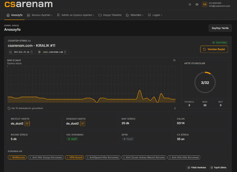Image resolution: width=237 pixels, height=172 pixels.
Task: Click the home icon next to Anasayfa
Action: pyautogui.click(x=8, y=15)
